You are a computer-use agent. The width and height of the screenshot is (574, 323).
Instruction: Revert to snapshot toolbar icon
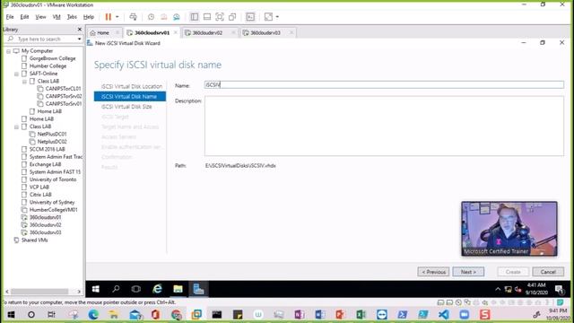(163, 17)
